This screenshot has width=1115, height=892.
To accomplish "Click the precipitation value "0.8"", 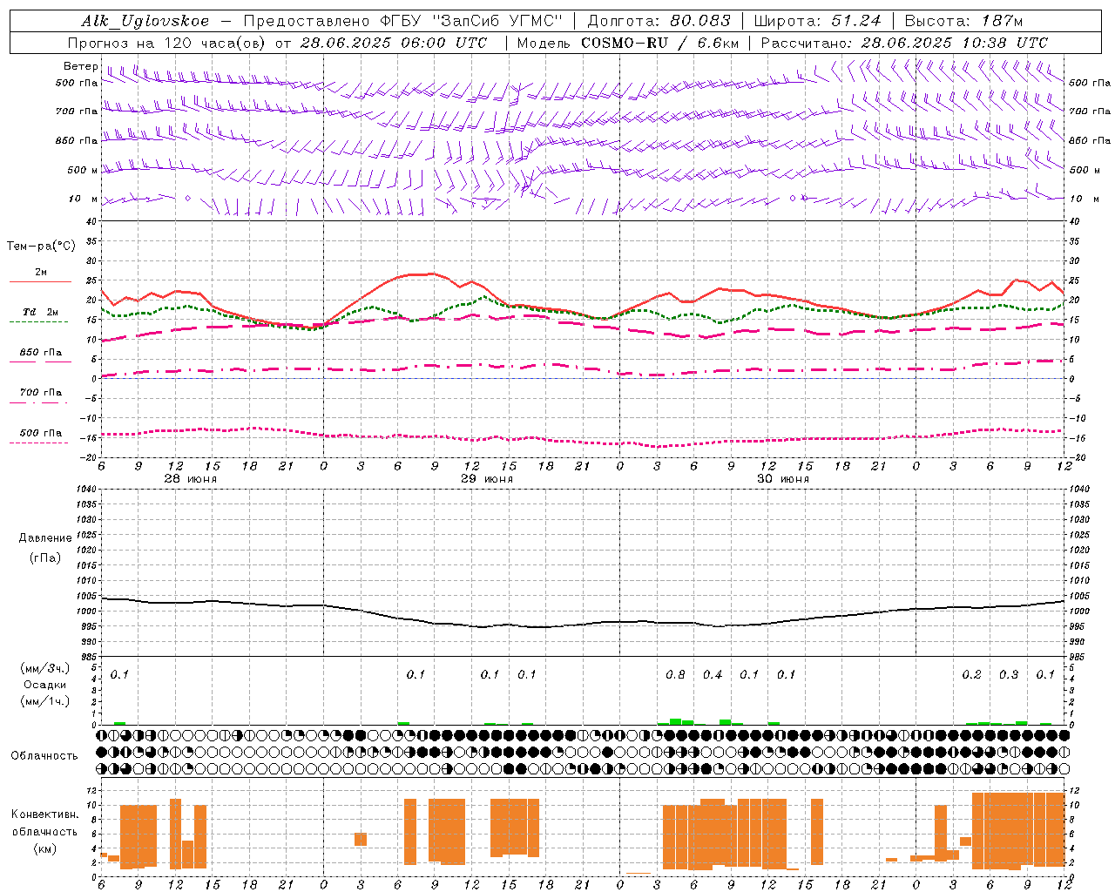I will [x=675, y=674].
